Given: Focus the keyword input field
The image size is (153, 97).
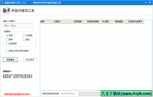Looking at the screenshot, I should tap(18, 26).
